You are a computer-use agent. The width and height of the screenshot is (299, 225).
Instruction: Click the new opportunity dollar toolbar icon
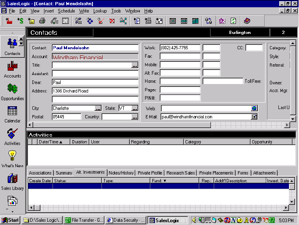pyautogui.click(x=20, y=21)
